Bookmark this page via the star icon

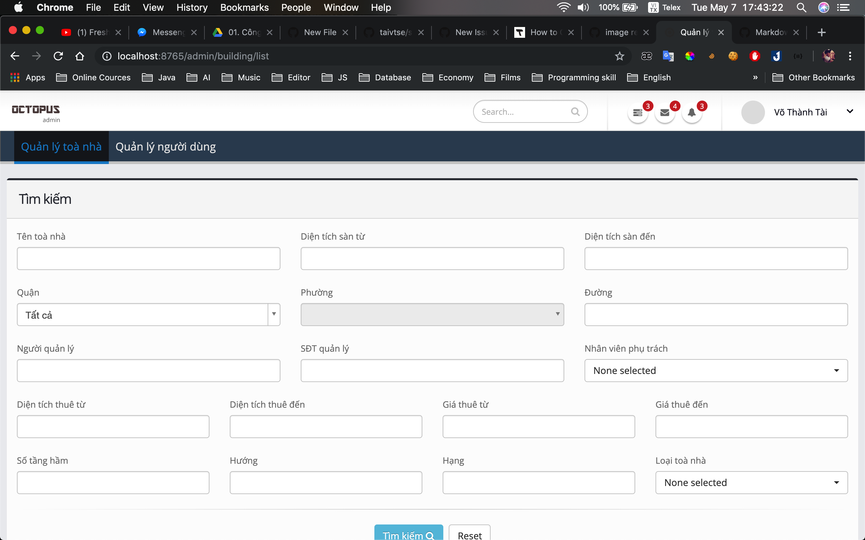[619, 56]
